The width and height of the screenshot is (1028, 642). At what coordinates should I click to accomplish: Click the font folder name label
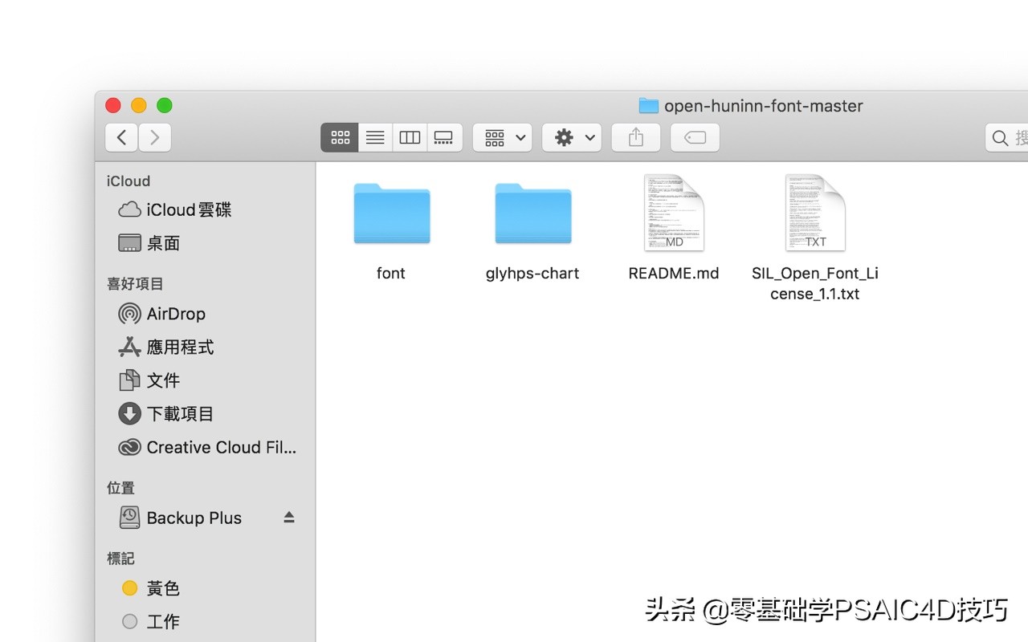pyautogui.click(x=391, y=273)
